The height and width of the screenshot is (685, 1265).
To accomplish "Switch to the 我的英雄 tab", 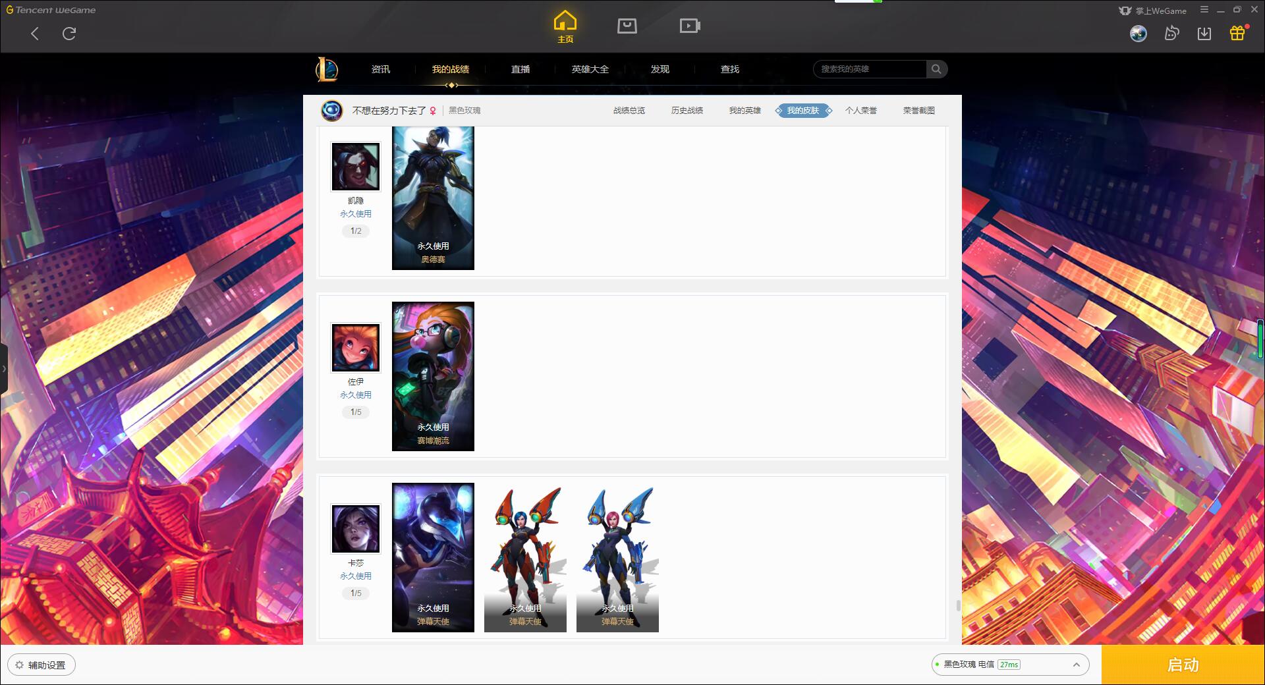I will 745,111.
